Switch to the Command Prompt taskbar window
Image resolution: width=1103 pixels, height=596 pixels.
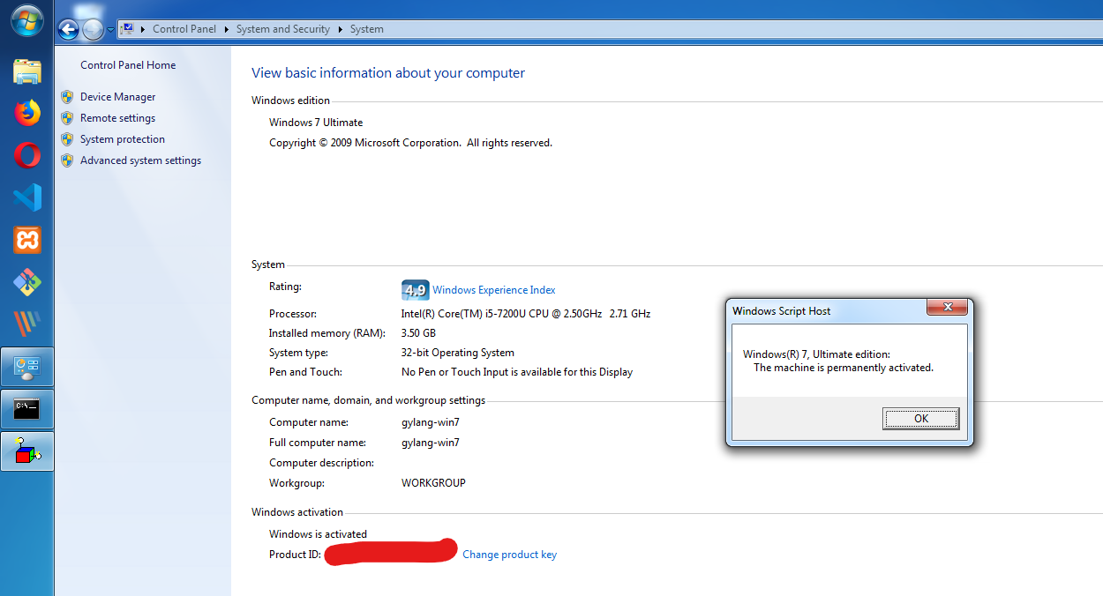point(27,409)
